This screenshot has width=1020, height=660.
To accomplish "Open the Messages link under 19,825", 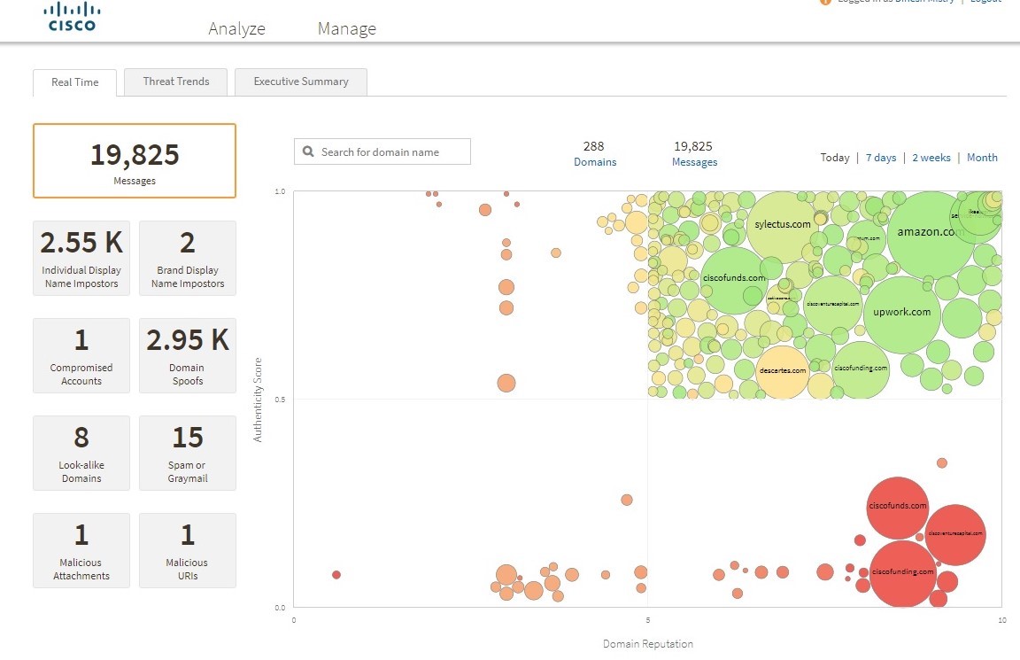I will click(x=694, y=162).
